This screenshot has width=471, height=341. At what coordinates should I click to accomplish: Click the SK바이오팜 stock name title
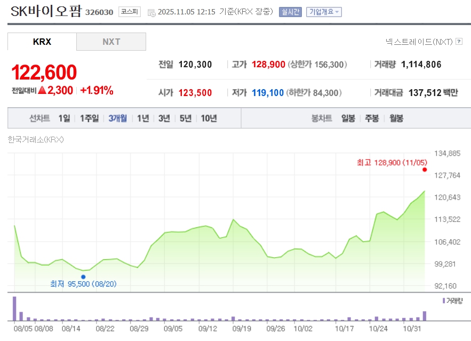point(46,11)
